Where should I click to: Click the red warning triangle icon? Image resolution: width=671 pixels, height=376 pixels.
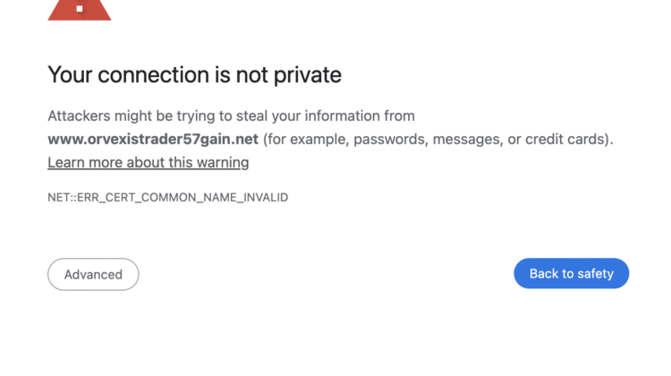[79, 9]
